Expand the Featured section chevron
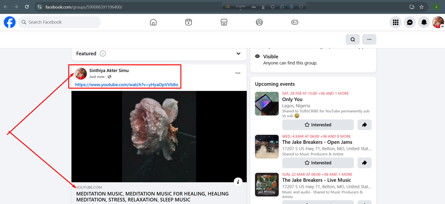The height and width of the screenshot is (204, 445). click(x=238, y=53)
